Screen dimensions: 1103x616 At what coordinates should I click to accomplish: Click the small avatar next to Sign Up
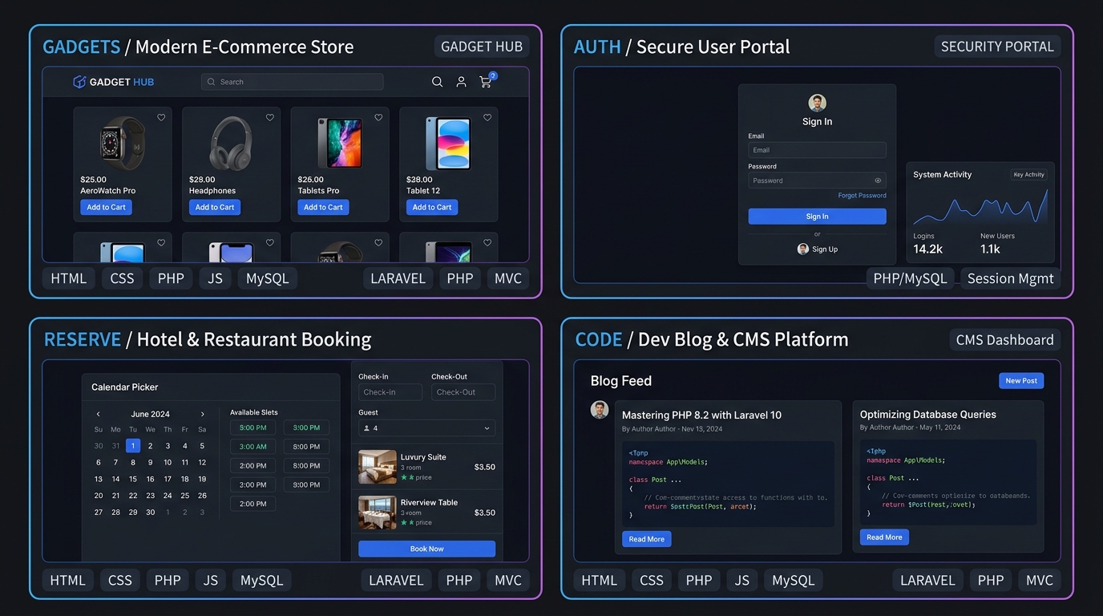point(802,249)
